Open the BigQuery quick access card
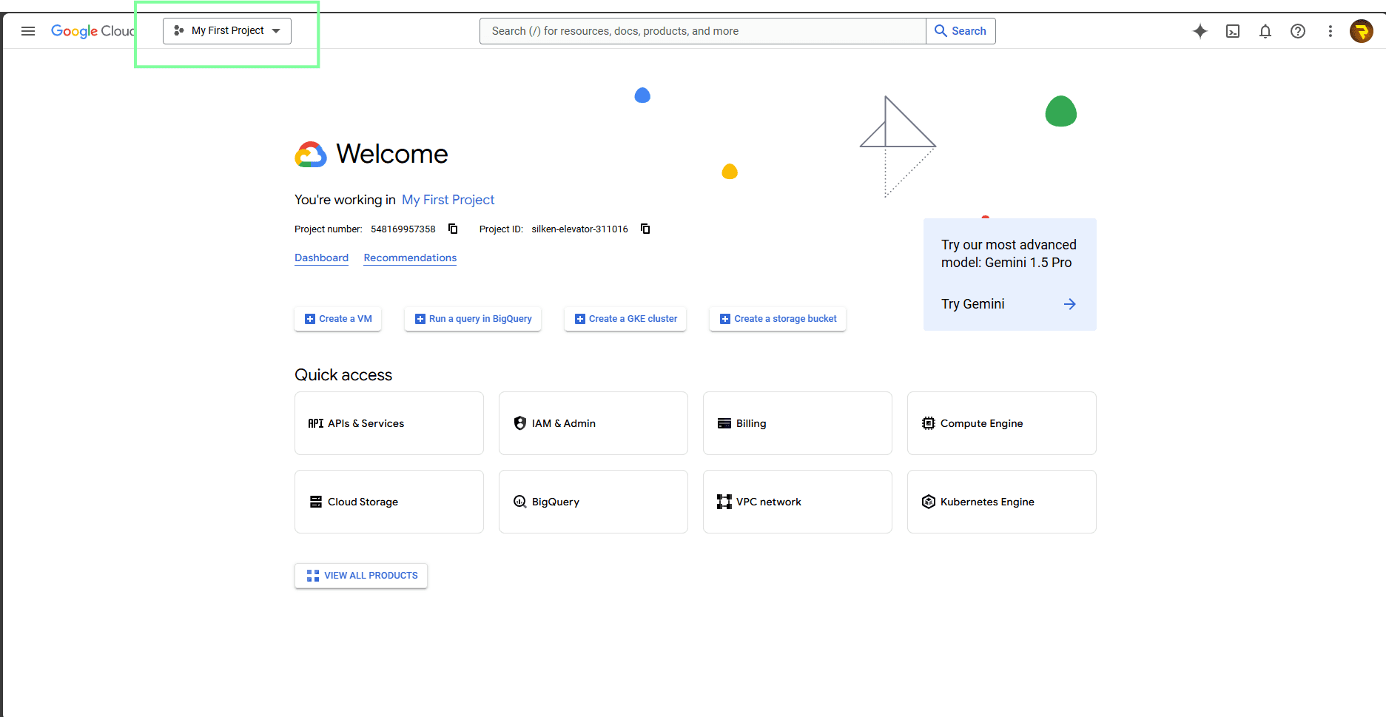 [x=593, y=502]
